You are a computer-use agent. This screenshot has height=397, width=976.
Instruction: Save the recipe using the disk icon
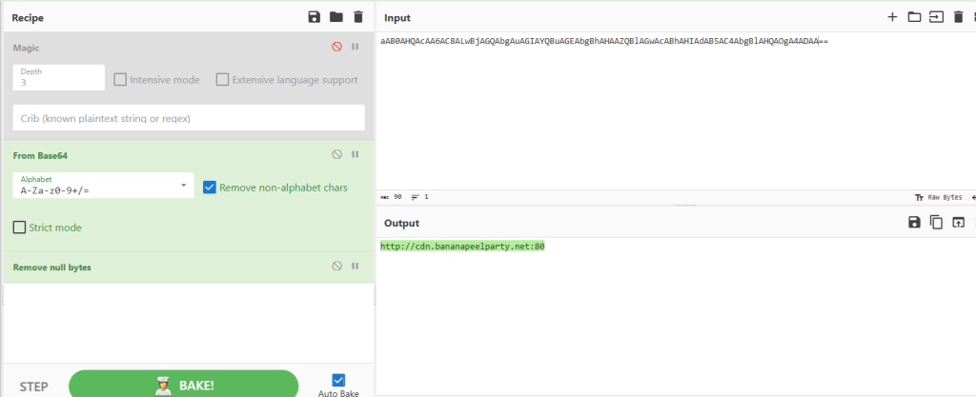pos(315,17)
